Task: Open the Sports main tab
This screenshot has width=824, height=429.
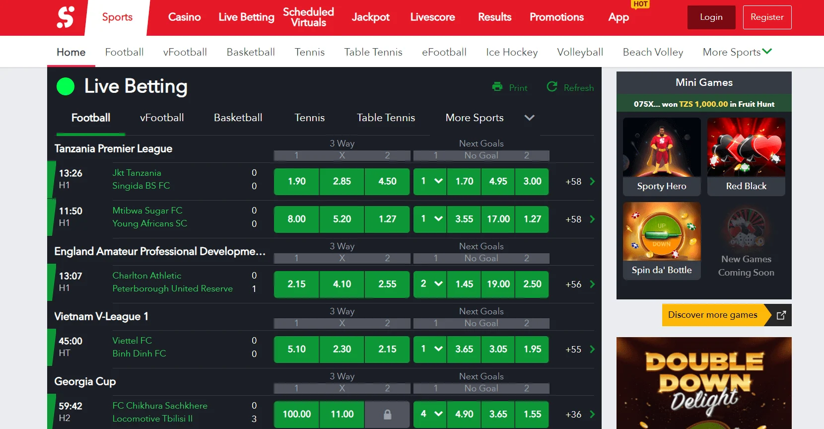Action: point(117,17)
